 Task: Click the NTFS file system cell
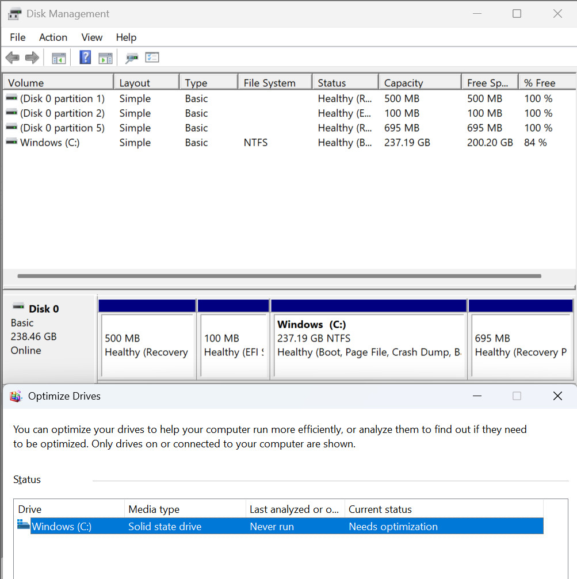pyautogui.click(x=255, y=143)
